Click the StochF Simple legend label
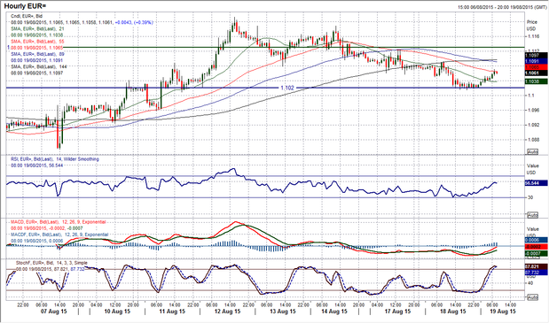 [51, 263]
